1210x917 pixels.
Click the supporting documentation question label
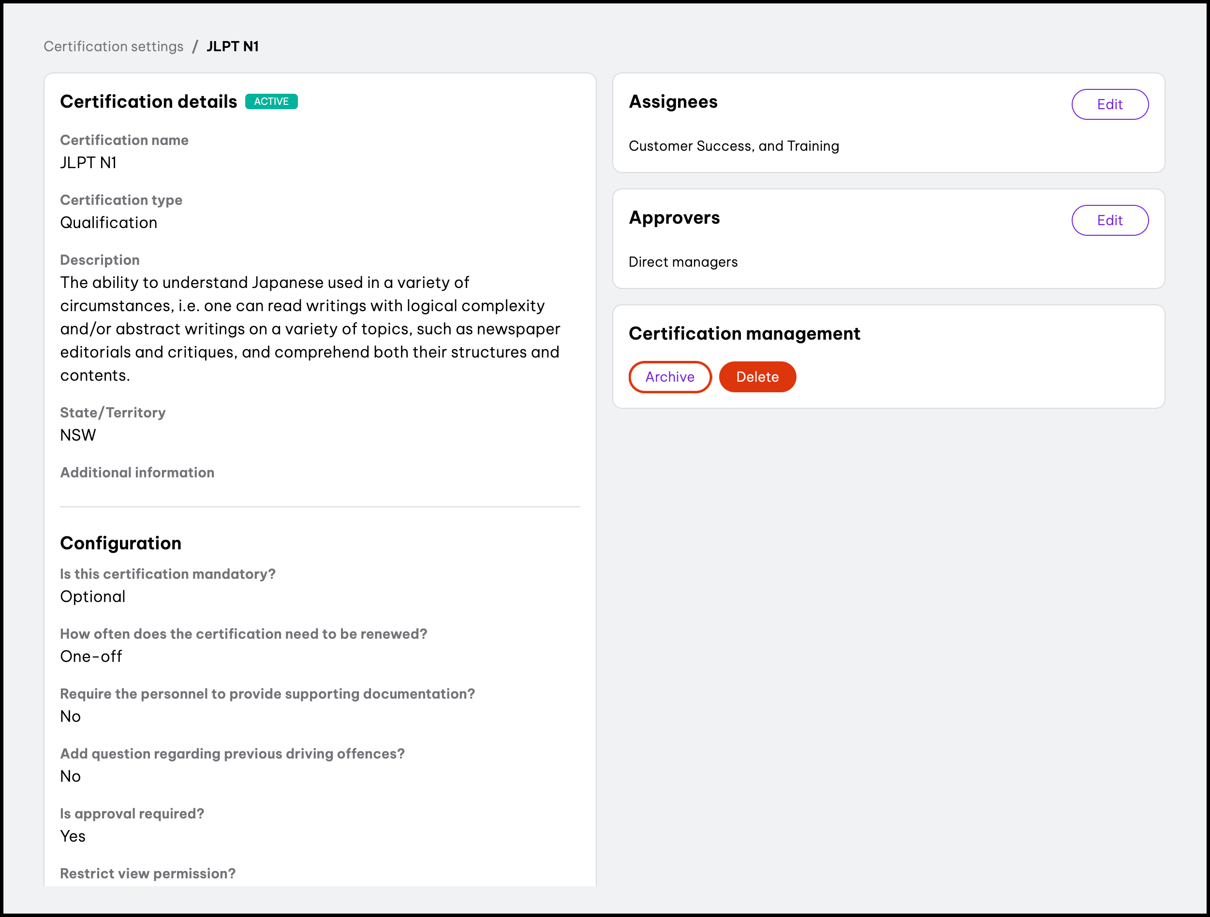click(267, 693)
